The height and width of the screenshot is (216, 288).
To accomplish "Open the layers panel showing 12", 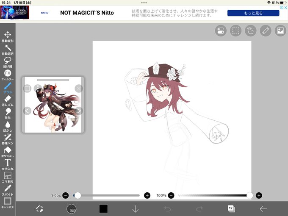I will [x=231, y=209].
